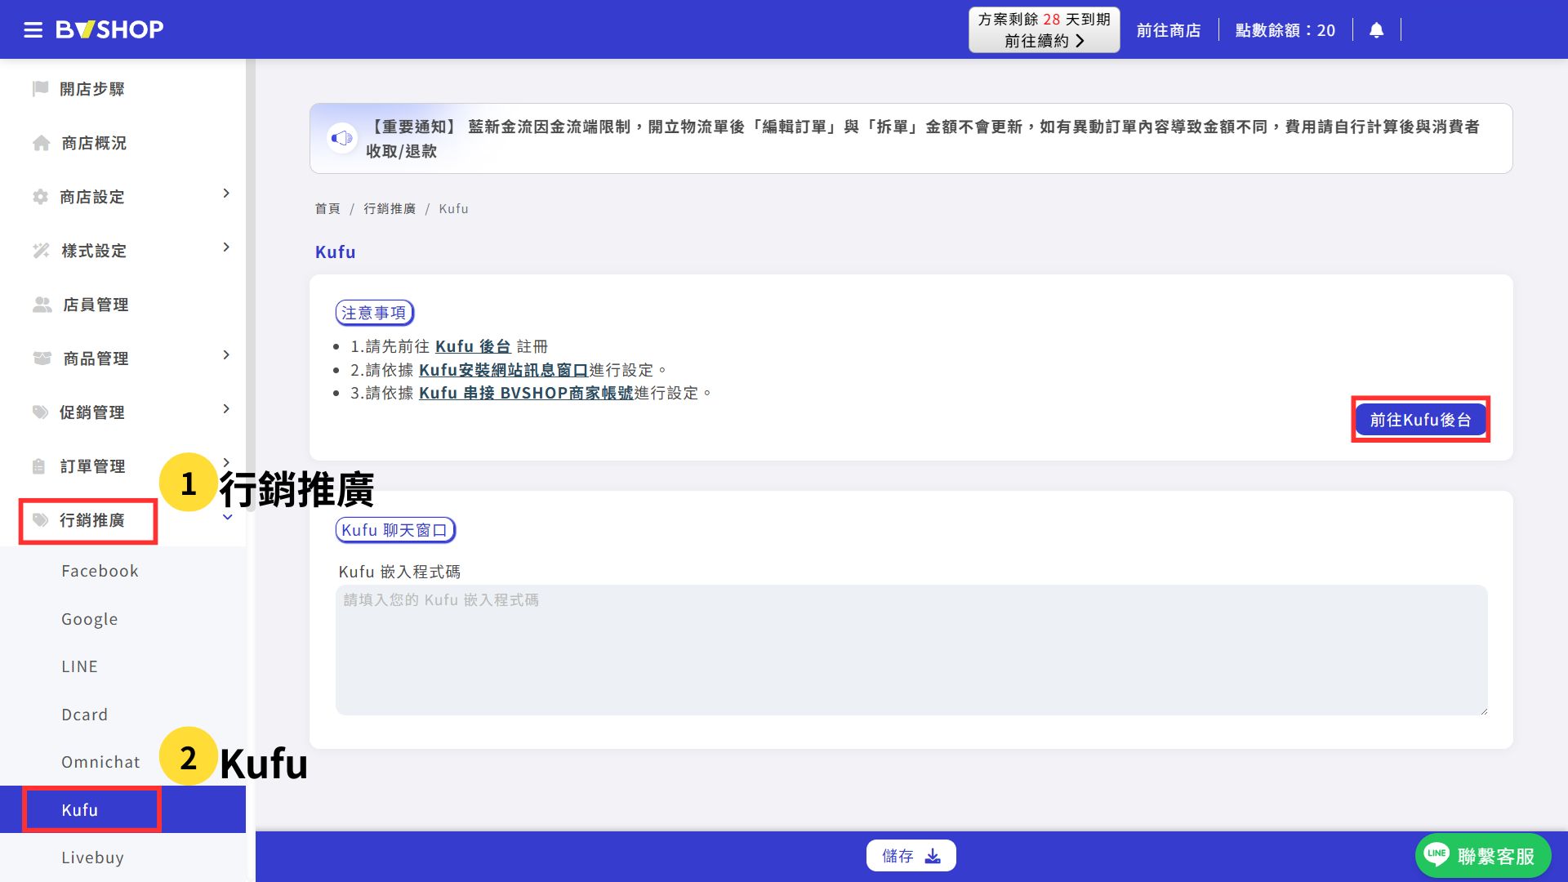Focus the Kufu 嵌入程式碼 text area

point(911,650)
